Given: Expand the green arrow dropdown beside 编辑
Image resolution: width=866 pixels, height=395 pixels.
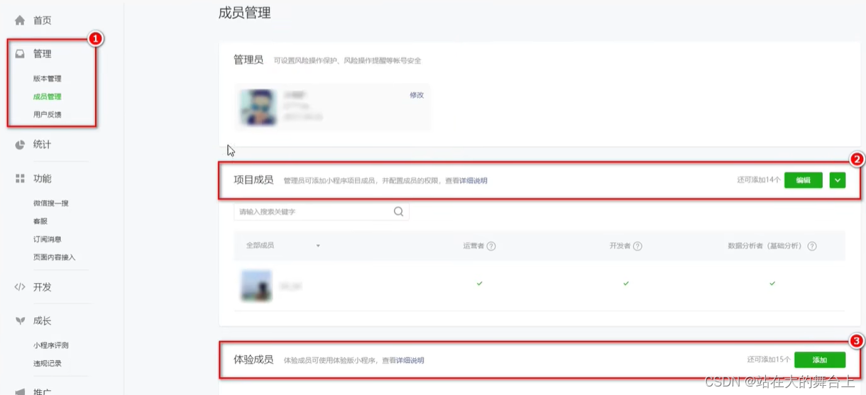Looking at the screenshot, I should tap(838, 180).
